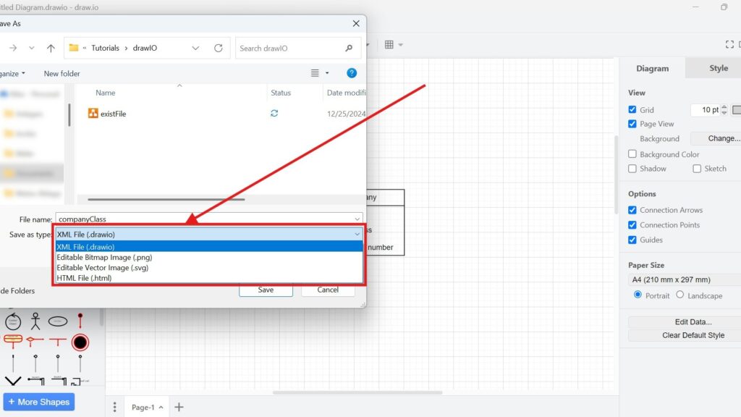Expand the Save as type dropdown arrow

357,234
